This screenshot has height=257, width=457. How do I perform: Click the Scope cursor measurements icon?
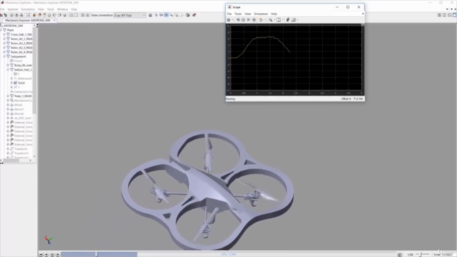click(x=293, y=20)
